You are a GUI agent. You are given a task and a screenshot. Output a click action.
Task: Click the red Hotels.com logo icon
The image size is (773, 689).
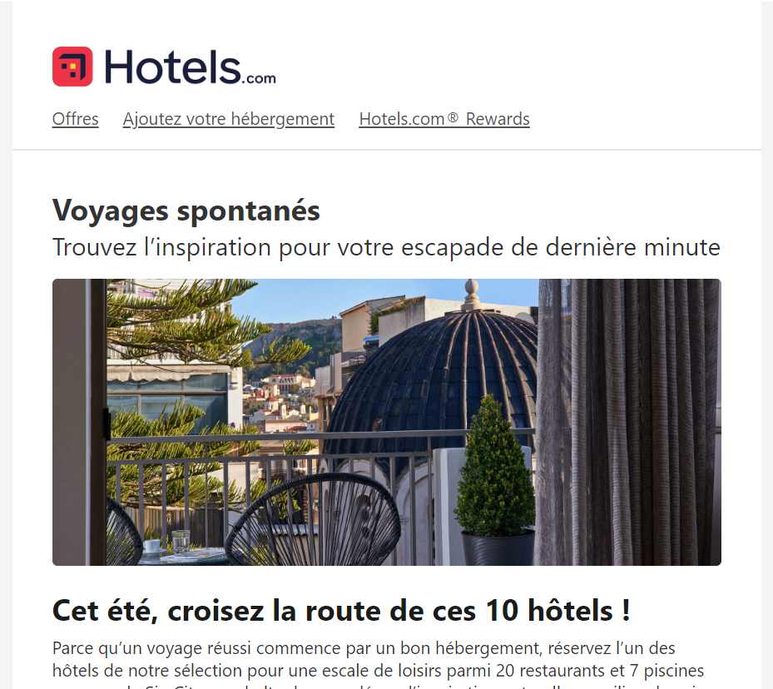click(x=72, y=67)
